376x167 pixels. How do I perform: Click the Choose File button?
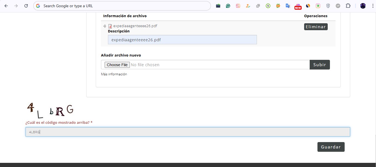click(x=117, y=65)
